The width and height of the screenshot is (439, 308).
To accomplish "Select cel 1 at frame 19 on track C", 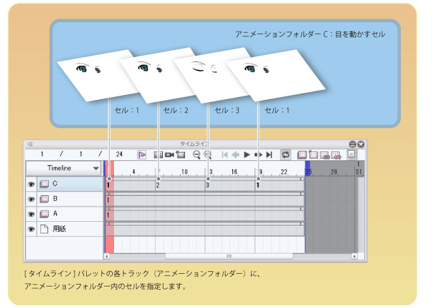I will 258,185.
